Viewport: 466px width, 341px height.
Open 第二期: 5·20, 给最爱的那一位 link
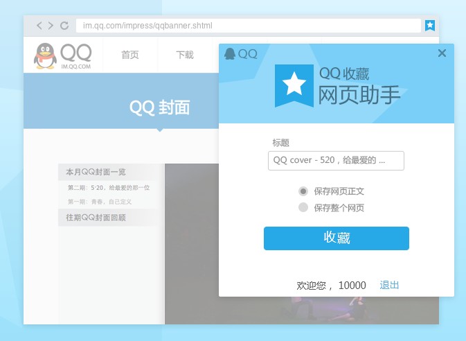pos(109,188)
